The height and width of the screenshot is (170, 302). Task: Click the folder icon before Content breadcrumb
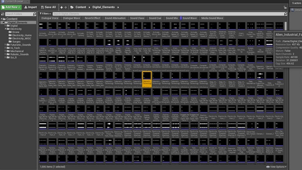pos(73,7)
